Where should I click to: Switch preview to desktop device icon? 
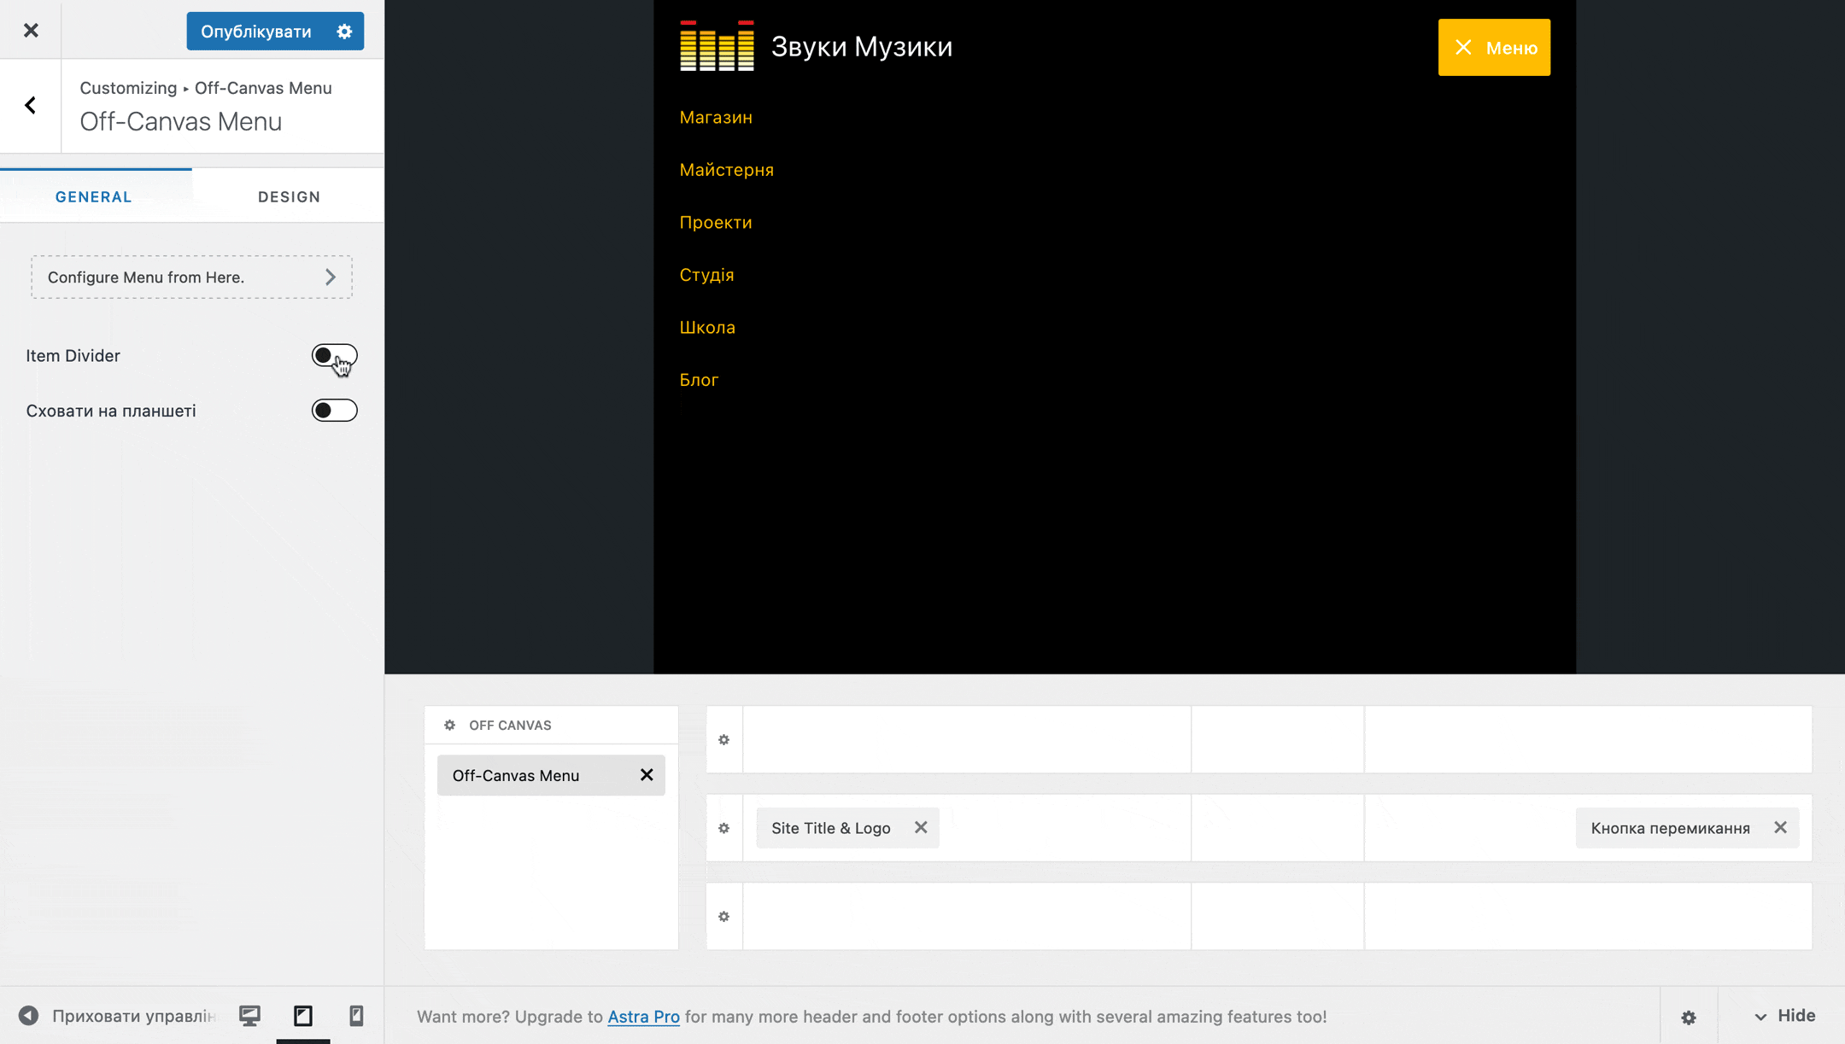pyautogui.click(x=249, y=1016)
